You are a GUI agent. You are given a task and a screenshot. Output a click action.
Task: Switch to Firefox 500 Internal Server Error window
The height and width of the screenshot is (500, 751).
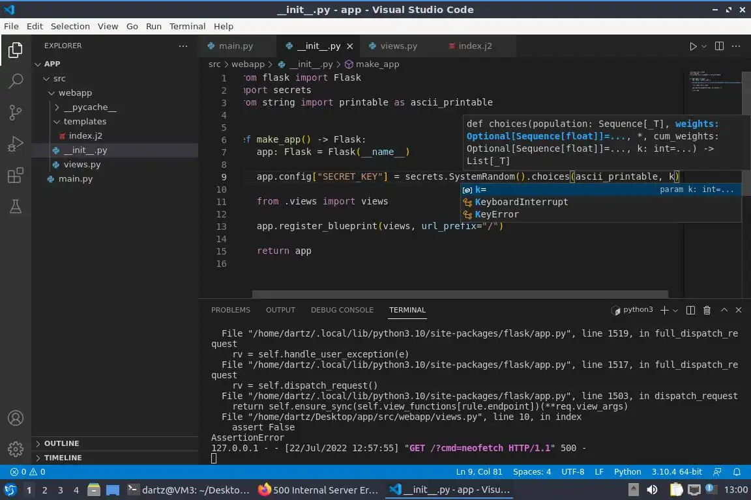(319, 490)
